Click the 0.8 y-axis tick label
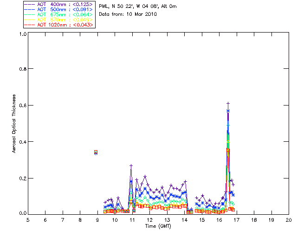297x238 pixels. [x=23, y=69]
